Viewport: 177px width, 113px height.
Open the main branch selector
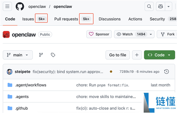[18, 55]
